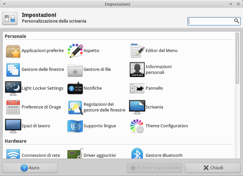Screen dimensions: 243x176
Task: Click the Gestore Bluetooth label
Action: click(164, 155)
